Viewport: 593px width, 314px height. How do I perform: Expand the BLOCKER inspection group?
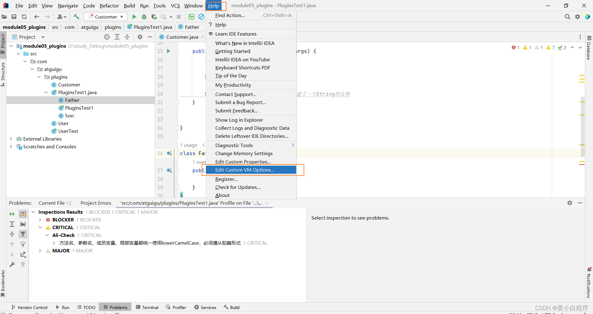coord(40,220)
